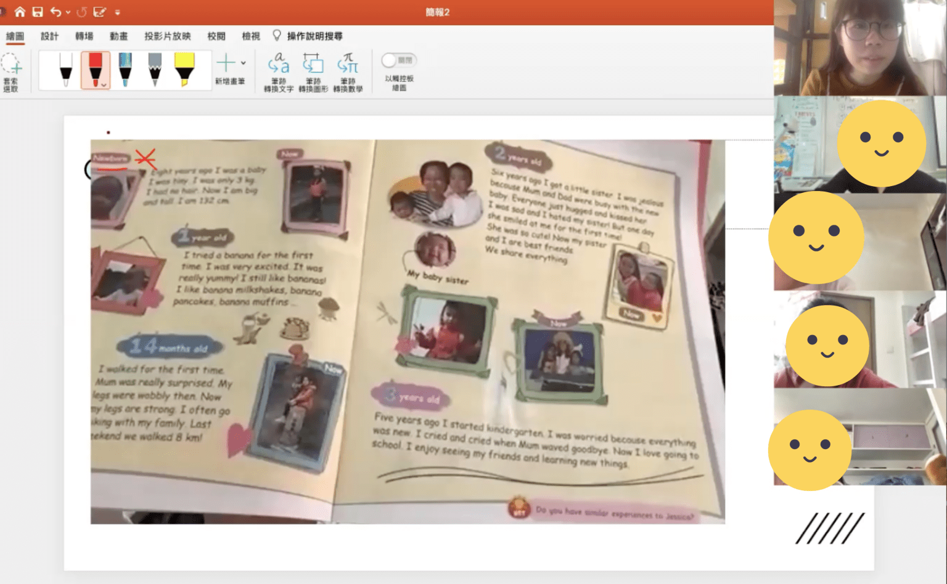Toggle Draw with Trackpad (以觸控板繪圖) switch

[x=398, y=60]
